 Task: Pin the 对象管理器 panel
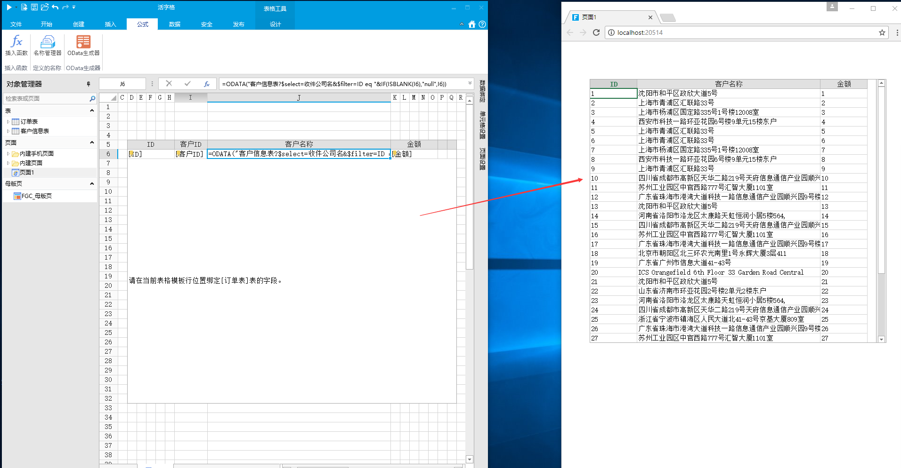pyautogui.click(x=89, y=84)
